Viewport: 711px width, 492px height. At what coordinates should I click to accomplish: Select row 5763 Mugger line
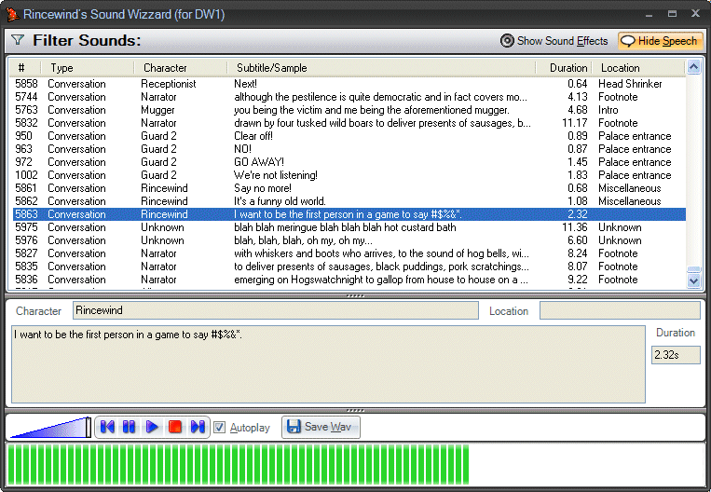pyautogui.click(x=349, y=110)
